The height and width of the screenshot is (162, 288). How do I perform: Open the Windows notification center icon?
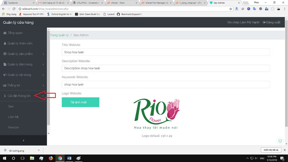282,158
